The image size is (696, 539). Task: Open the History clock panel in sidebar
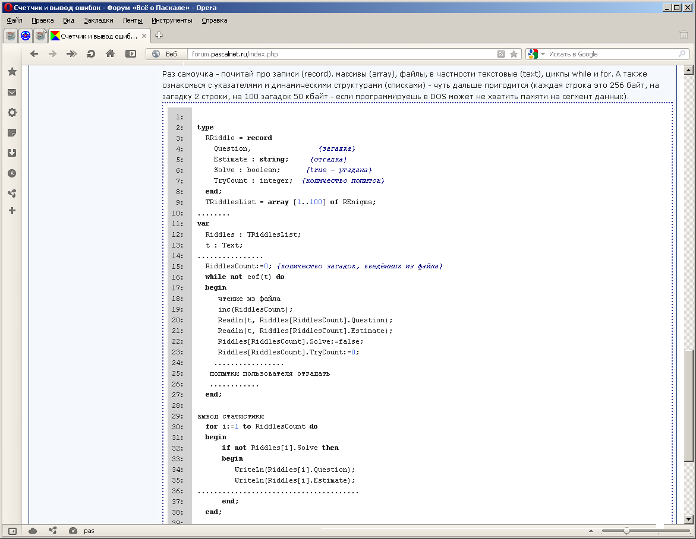pos(12,173)
